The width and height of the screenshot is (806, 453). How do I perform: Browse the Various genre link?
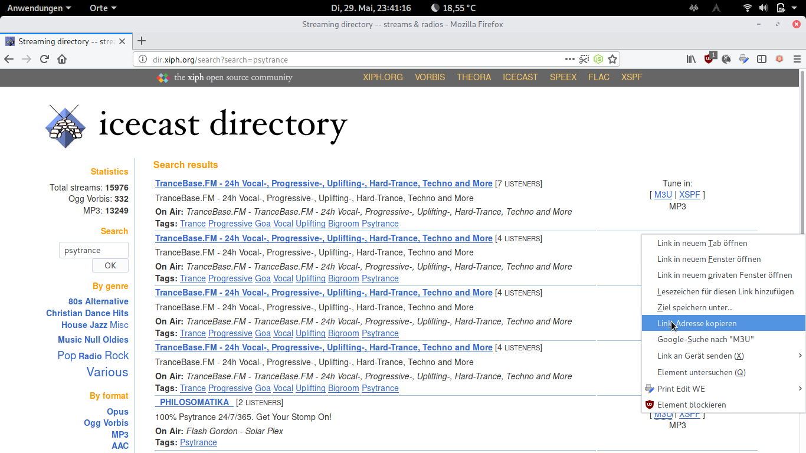[x=107, y=372]
